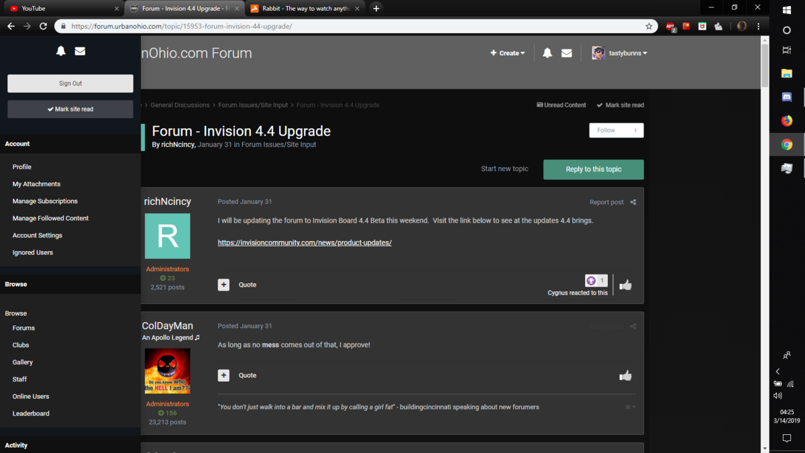Toggle multiquote plus on richNcincy's post
Viewport: 805px width, 453px height.
[x=223, y=285]
